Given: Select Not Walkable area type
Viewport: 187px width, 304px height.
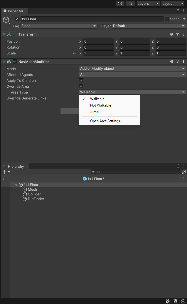Looking at the screenshot, I should (109, 105).
